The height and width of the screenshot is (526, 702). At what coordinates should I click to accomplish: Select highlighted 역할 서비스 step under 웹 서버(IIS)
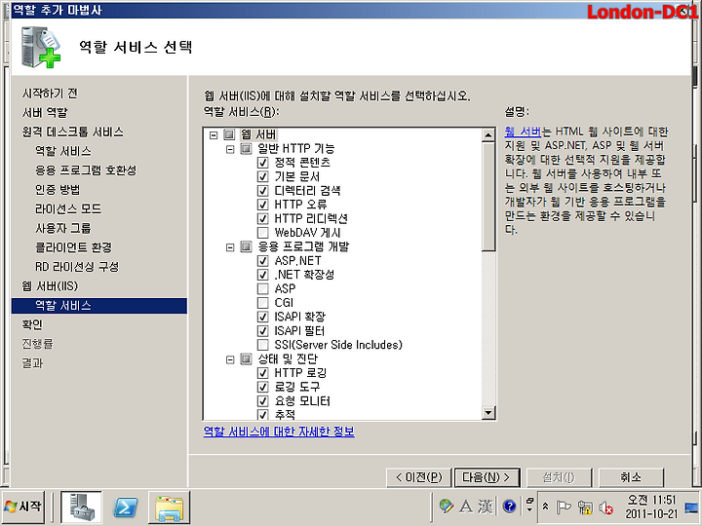[98, 306]
